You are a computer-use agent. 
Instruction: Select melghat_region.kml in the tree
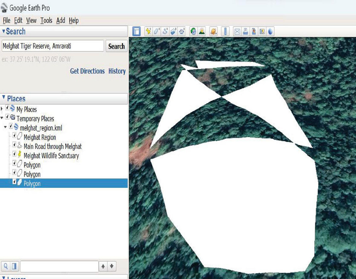pyautogui.click(x=41, y=128)
